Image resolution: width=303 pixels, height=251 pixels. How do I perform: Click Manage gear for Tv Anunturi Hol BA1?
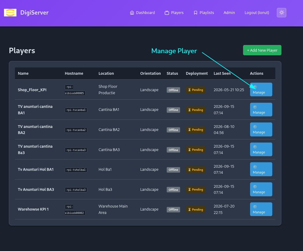coord(255,167)
